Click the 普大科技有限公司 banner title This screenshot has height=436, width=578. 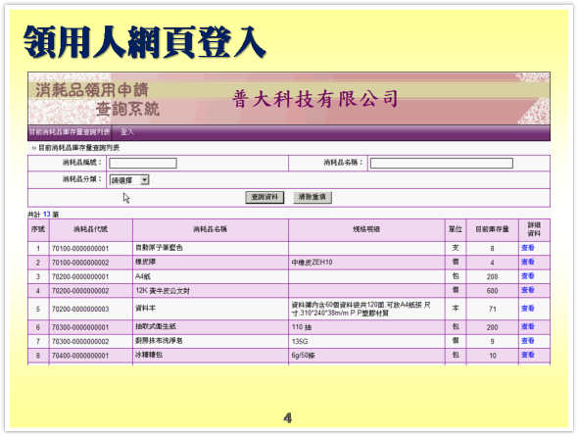[315, 99]
